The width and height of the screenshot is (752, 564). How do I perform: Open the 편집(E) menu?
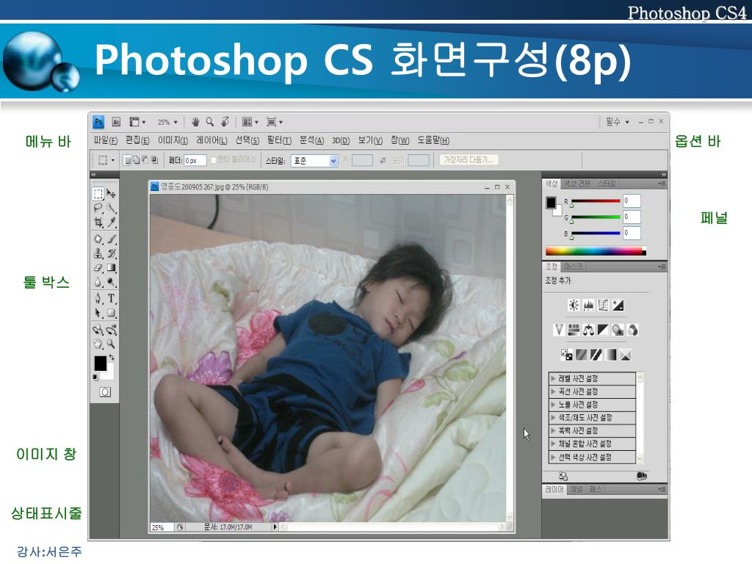(x=137, y=140)
